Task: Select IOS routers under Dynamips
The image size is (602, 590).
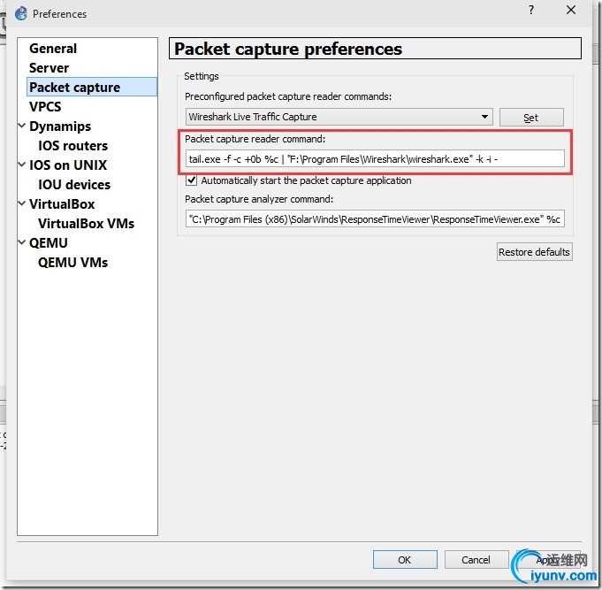Action: (73, 146)
